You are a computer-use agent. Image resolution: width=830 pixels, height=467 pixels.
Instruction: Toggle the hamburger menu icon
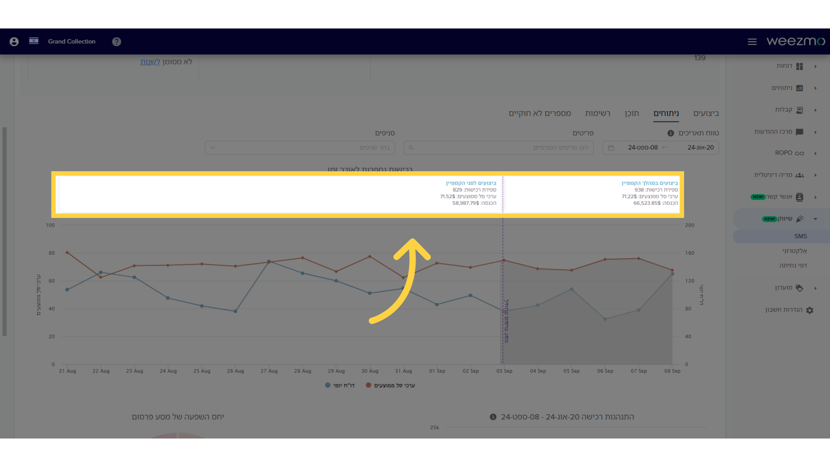tap(752, 42)
